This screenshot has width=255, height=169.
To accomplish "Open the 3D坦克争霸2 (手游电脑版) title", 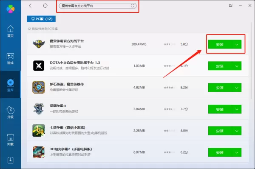I will pos(71,149).
